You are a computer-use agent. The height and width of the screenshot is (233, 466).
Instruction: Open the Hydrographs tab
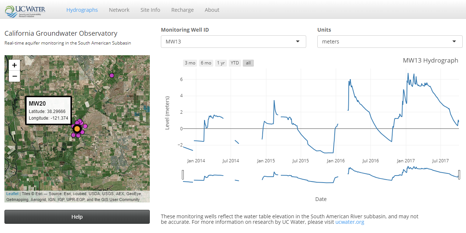pos(82,10)
